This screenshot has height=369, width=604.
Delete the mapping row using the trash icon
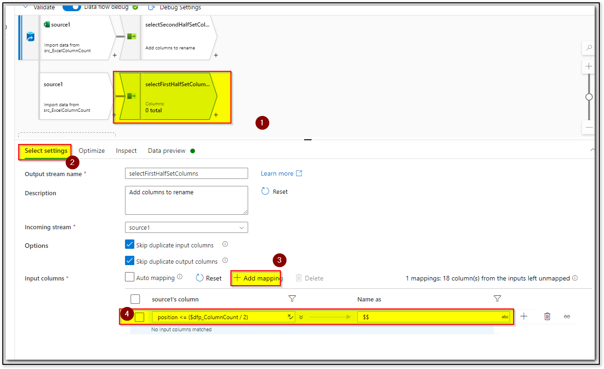coord(547,316)
